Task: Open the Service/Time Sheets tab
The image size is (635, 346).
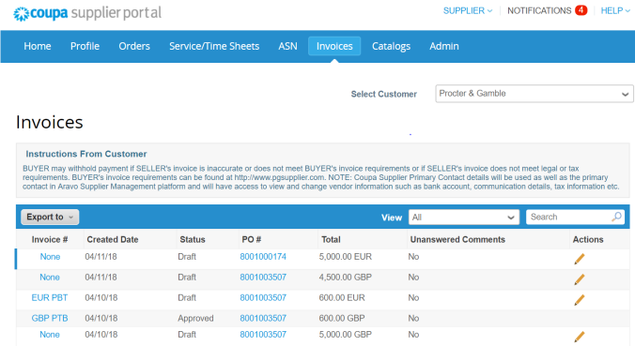Action: [x=214, y=46]
